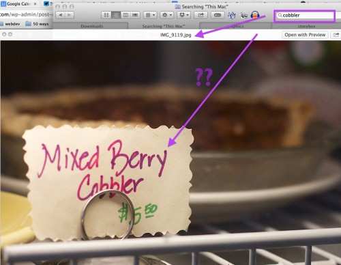The width and height of the screenshot is (341, 265).
Task: Launch the headphones app toolbar icon
Action: coord(255,15)
